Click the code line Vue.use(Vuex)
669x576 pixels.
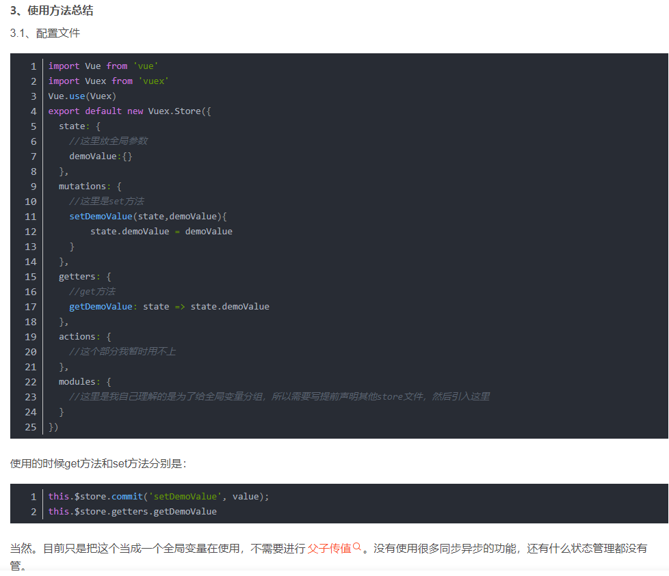(x=82, y=96)
